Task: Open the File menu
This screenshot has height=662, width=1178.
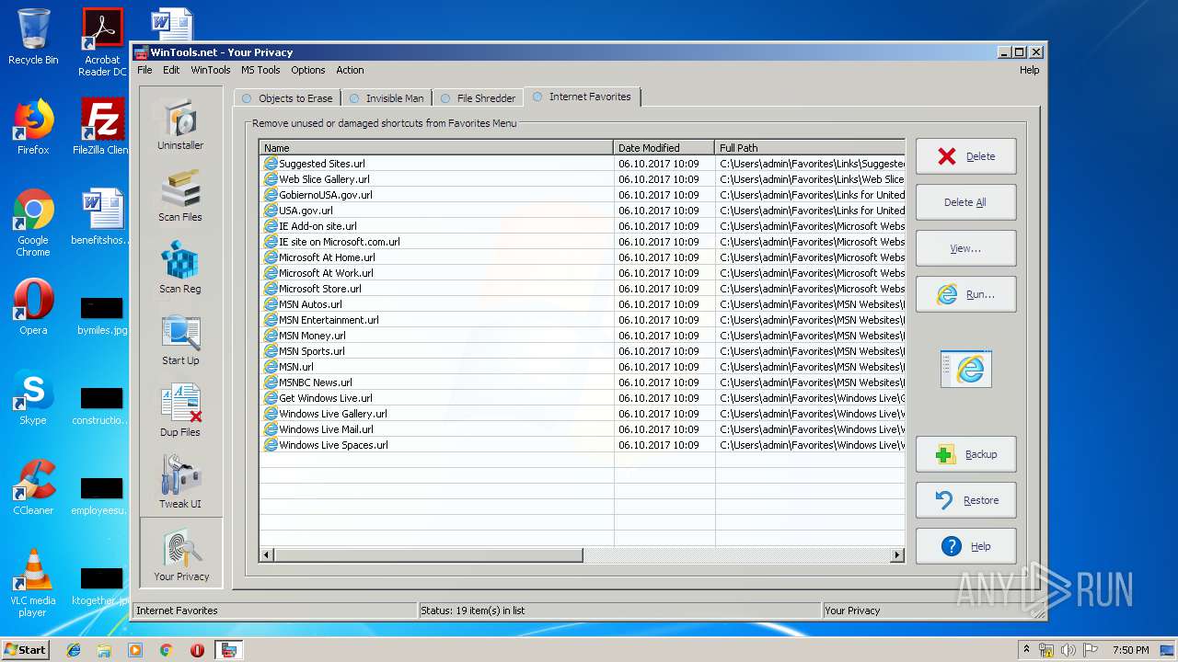Action: coord(144,70)
